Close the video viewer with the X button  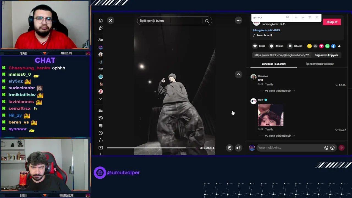coord(111,20)
